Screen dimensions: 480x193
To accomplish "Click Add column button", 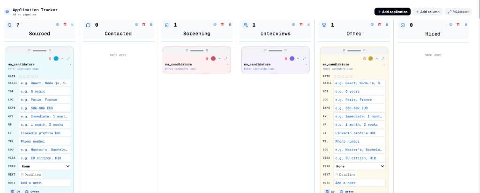I will point(427,12).
